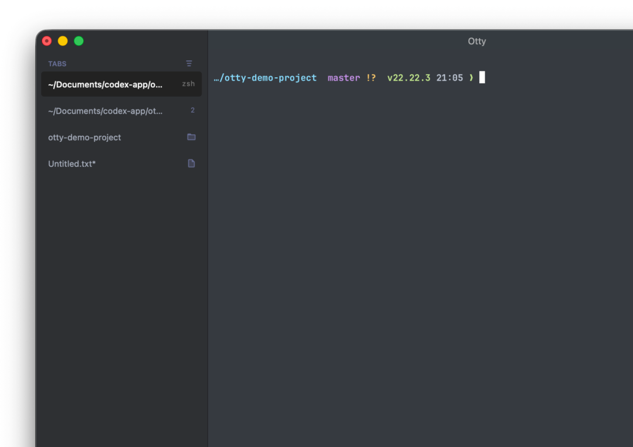Screen dimensions: 633x447
Task: Click the !? git status indicator
Action: [x=370, y=78]
